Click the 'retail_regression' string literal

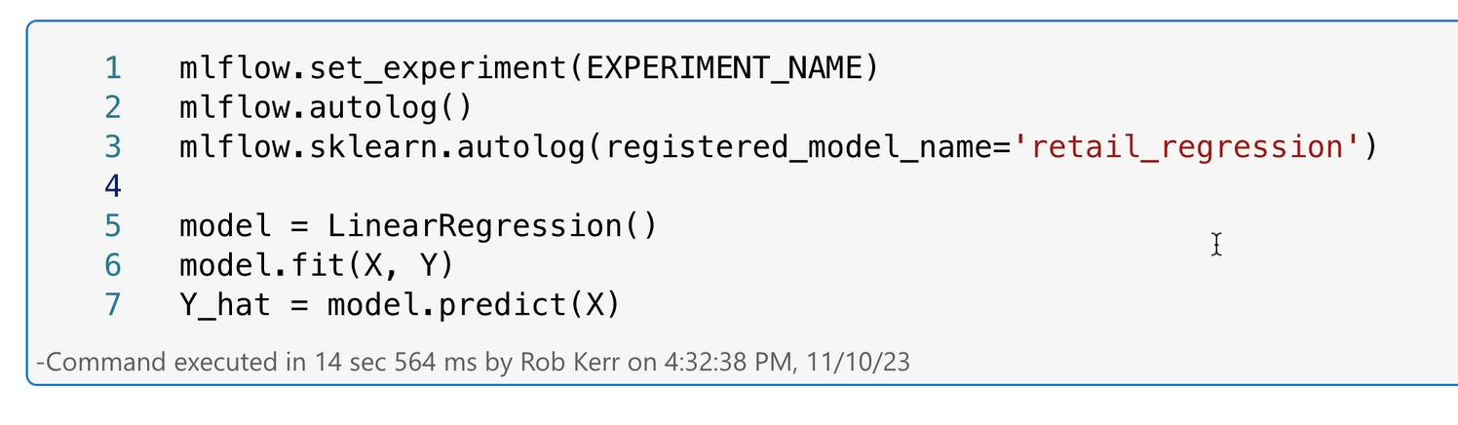point(1186,147)
